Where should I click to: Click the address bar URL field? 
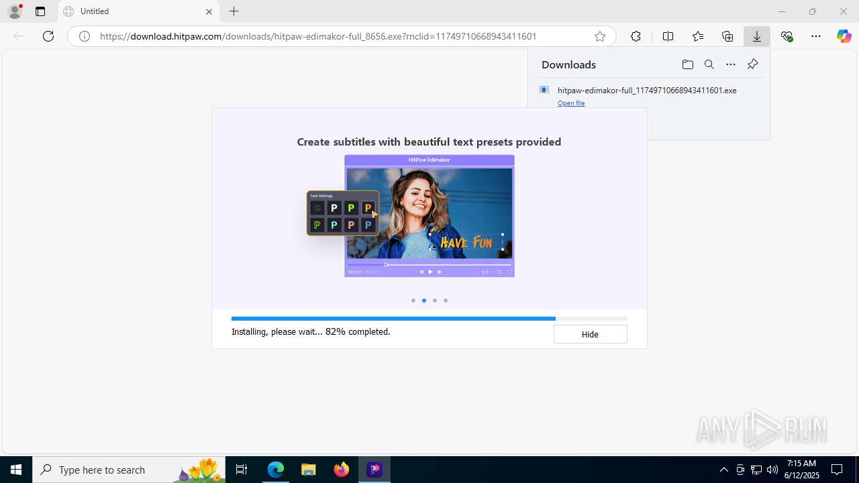[x=342, y=36]
